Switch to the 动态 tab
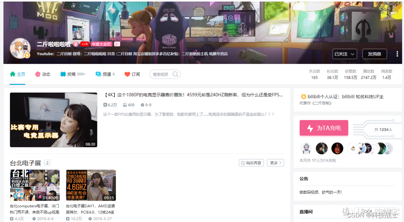The width and height of the screenshot is (404, 222). (x=43, y=74)
